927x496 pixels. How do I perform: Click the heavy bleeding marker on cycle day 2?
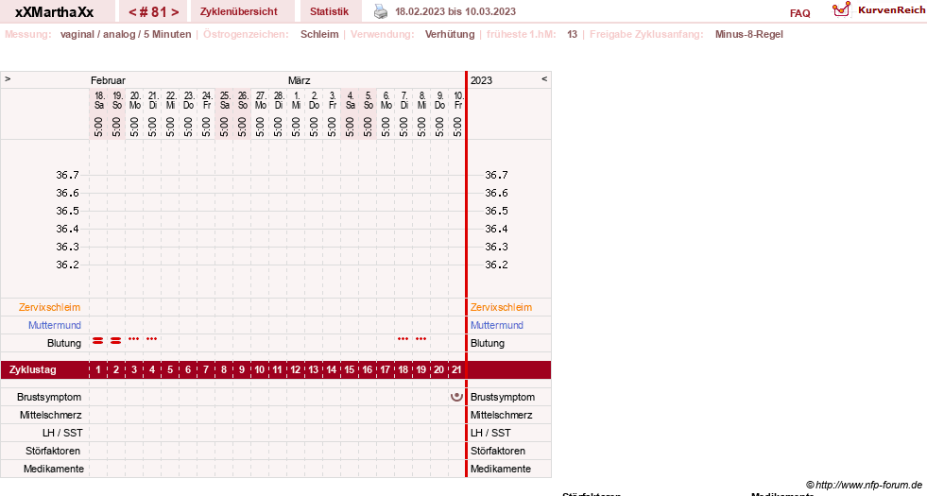[116, 340]
